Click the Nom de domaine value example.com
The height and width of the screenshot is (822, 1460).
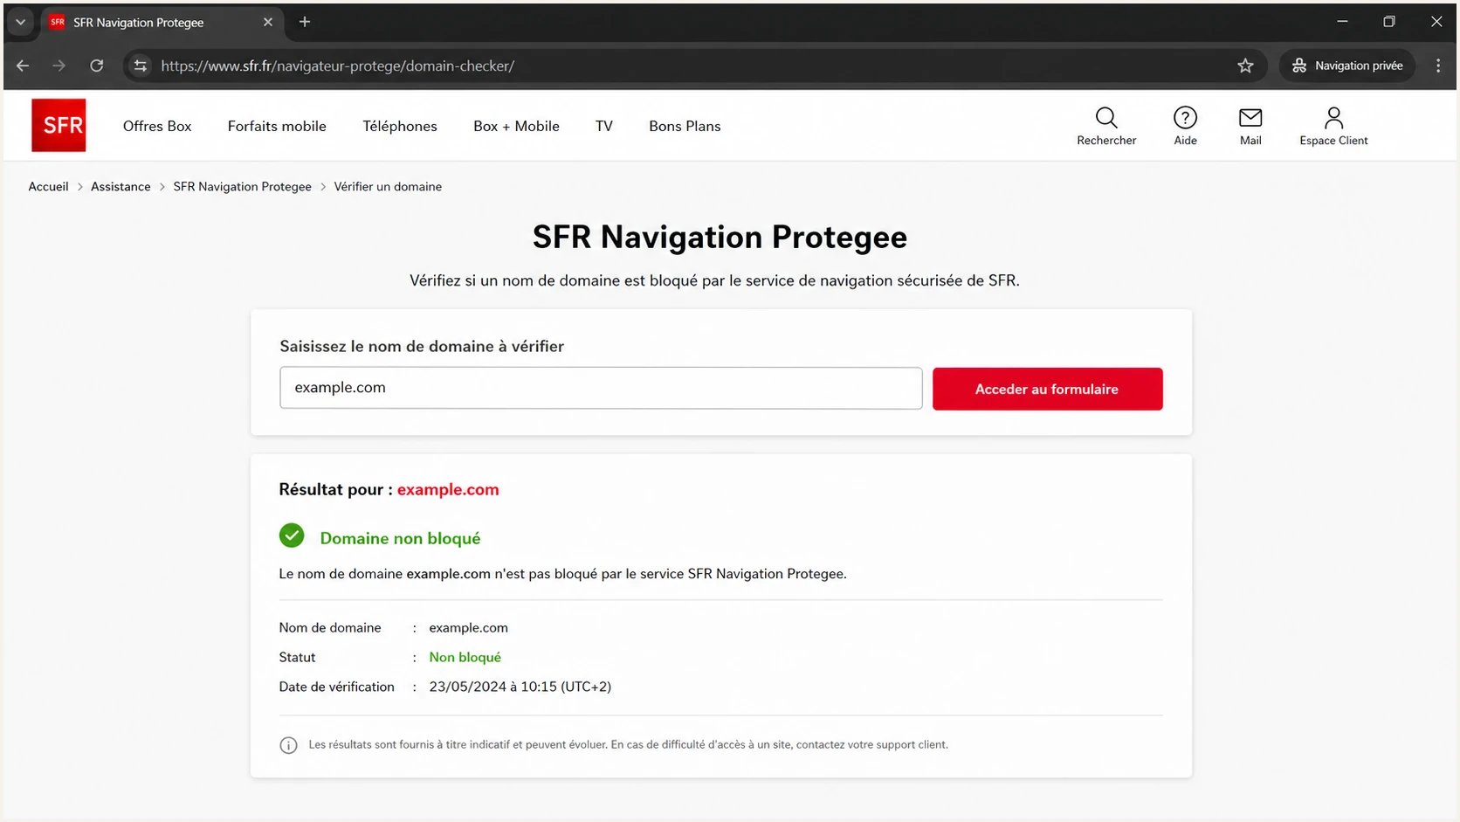pos(468,627)
